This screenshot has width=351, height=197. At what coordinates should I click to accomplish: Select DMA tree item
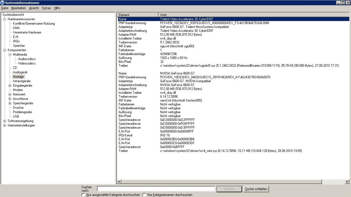(16, 28)
